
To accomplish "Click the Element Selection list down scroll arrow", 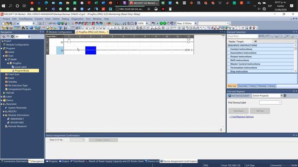I will (x=296, y=71).
